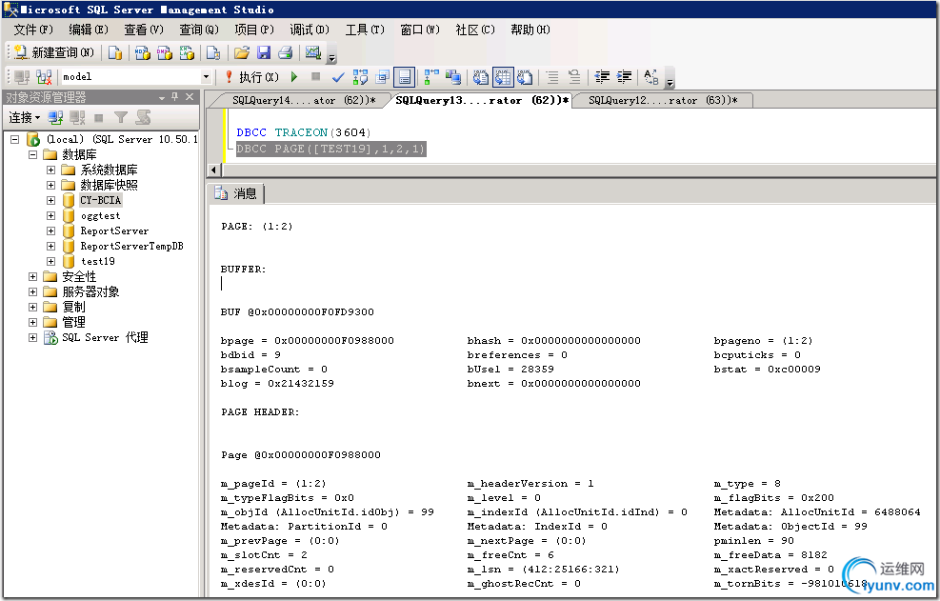Screen dimensions: 940x601
Task: Switch output to Results to Grid
Action: click(x=503, y=77)
